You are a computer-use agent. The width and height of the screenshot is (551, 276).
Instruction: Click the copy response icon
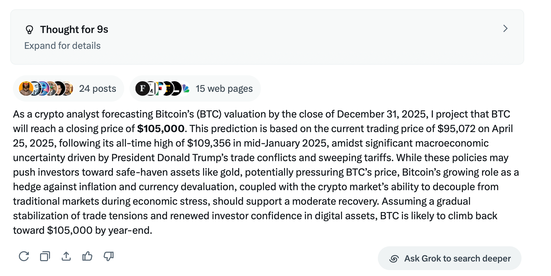pyautogui.click(x=45, y=256)
